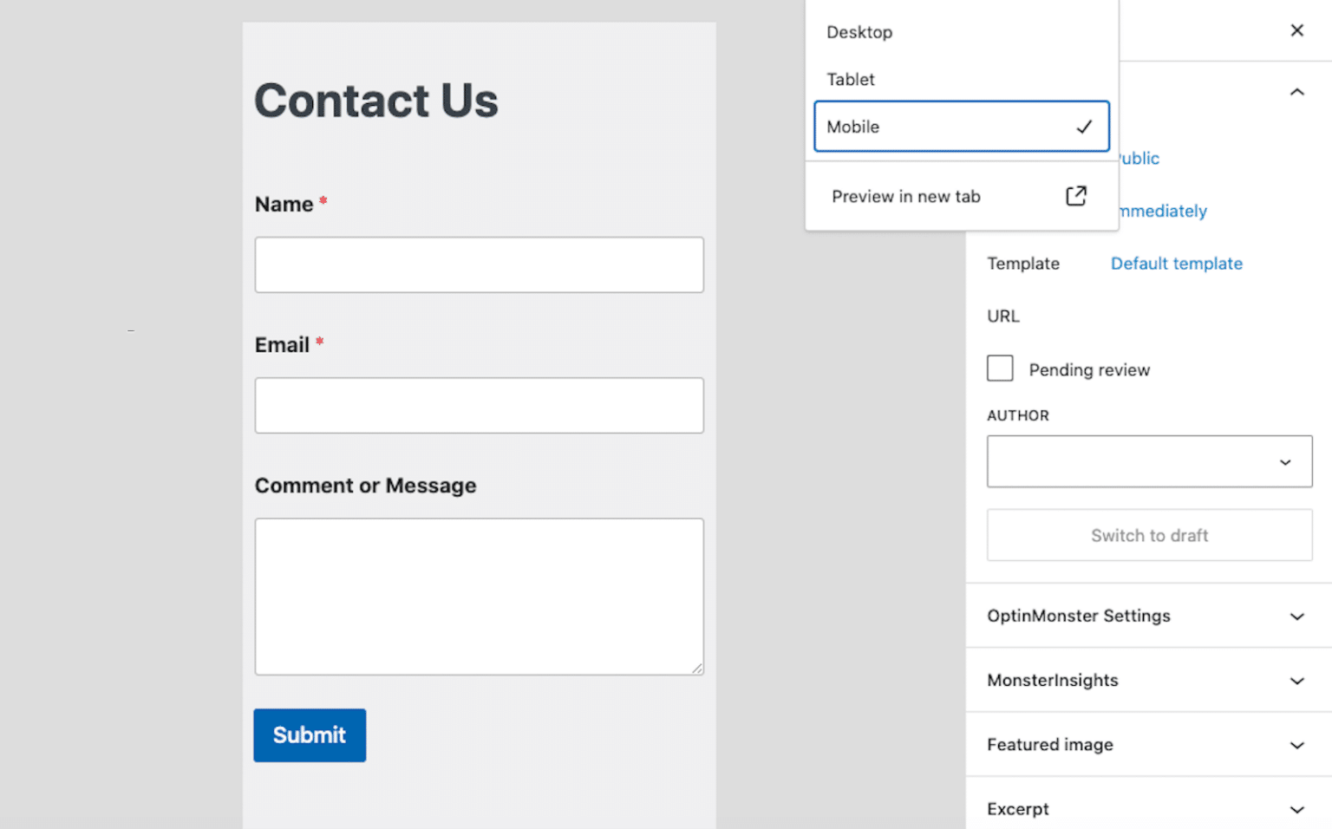
Task: Choose Preview in new tab
Action: point(906,196)
